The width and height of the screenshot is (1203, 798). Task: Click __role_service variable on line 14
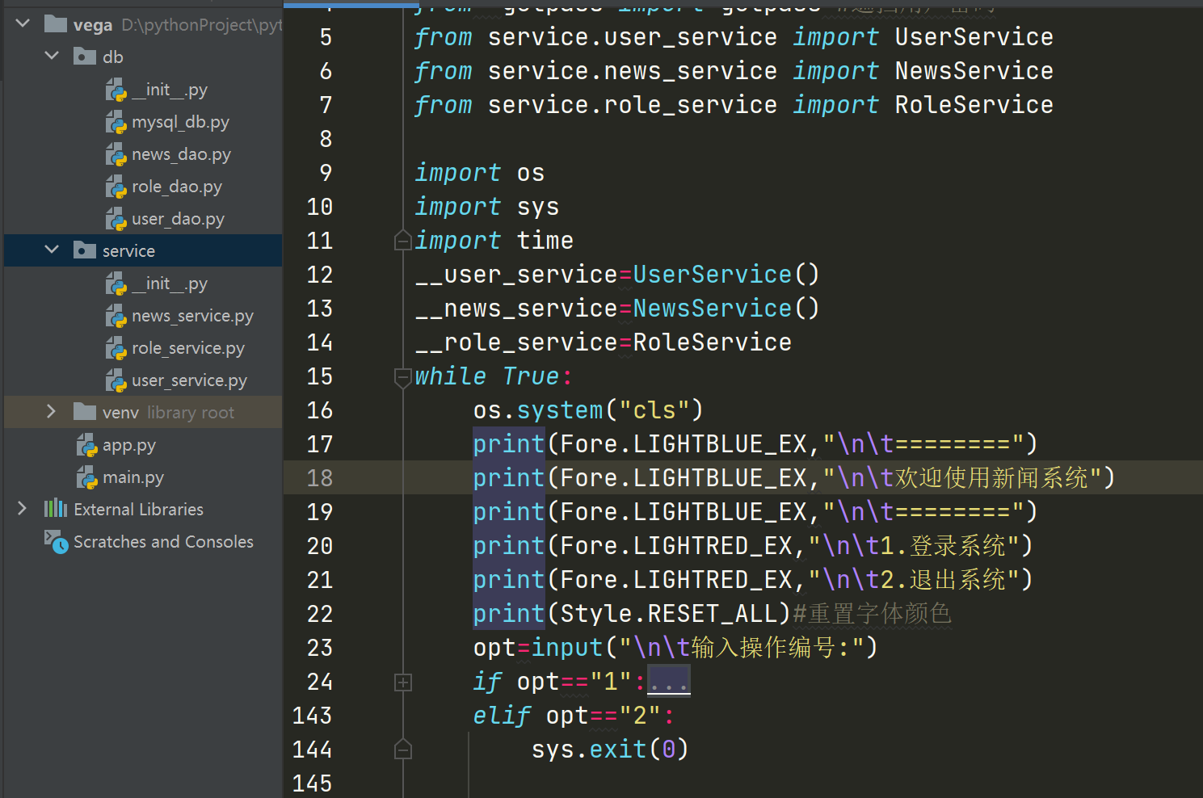tap(517, 342)
